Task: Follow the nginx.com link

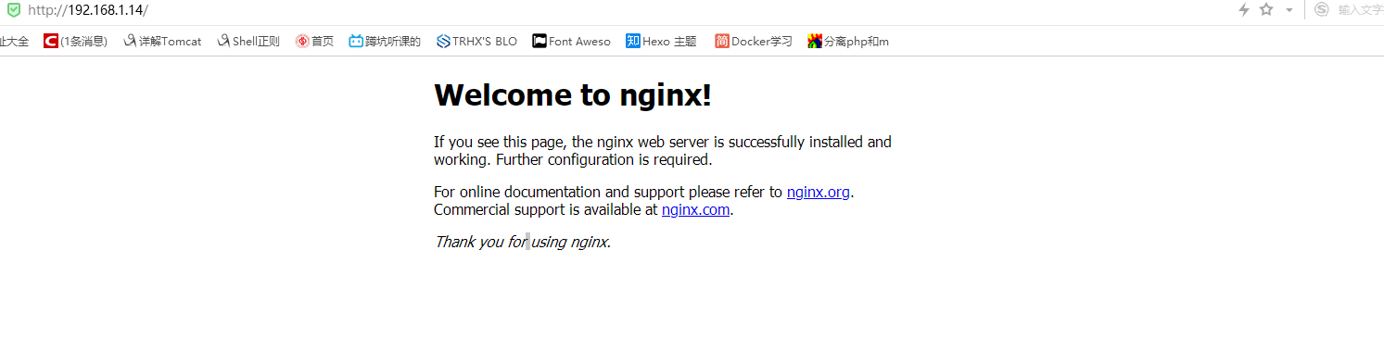Action: click(x=696, y=209)
